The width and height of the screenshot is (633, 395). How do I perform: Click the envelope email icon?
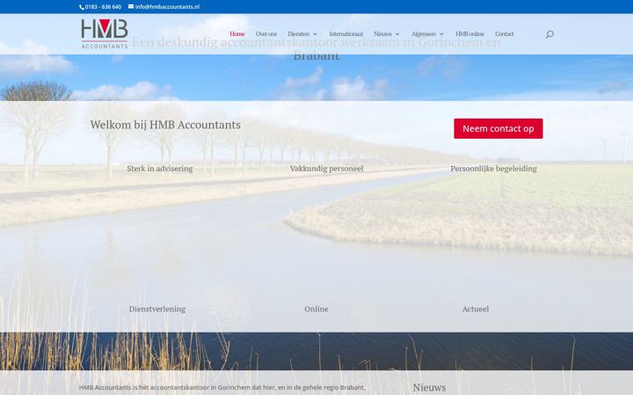click(131, 6)
